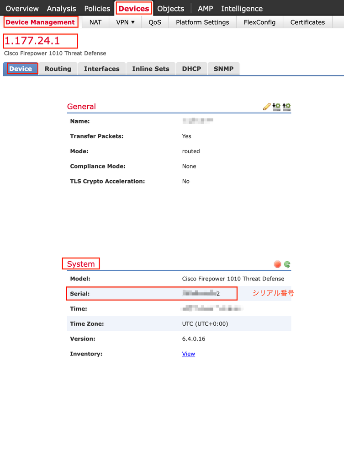
Task: Click the import configuration down-arrow icon
Action: pyautogui.click(x=276, y=107)
